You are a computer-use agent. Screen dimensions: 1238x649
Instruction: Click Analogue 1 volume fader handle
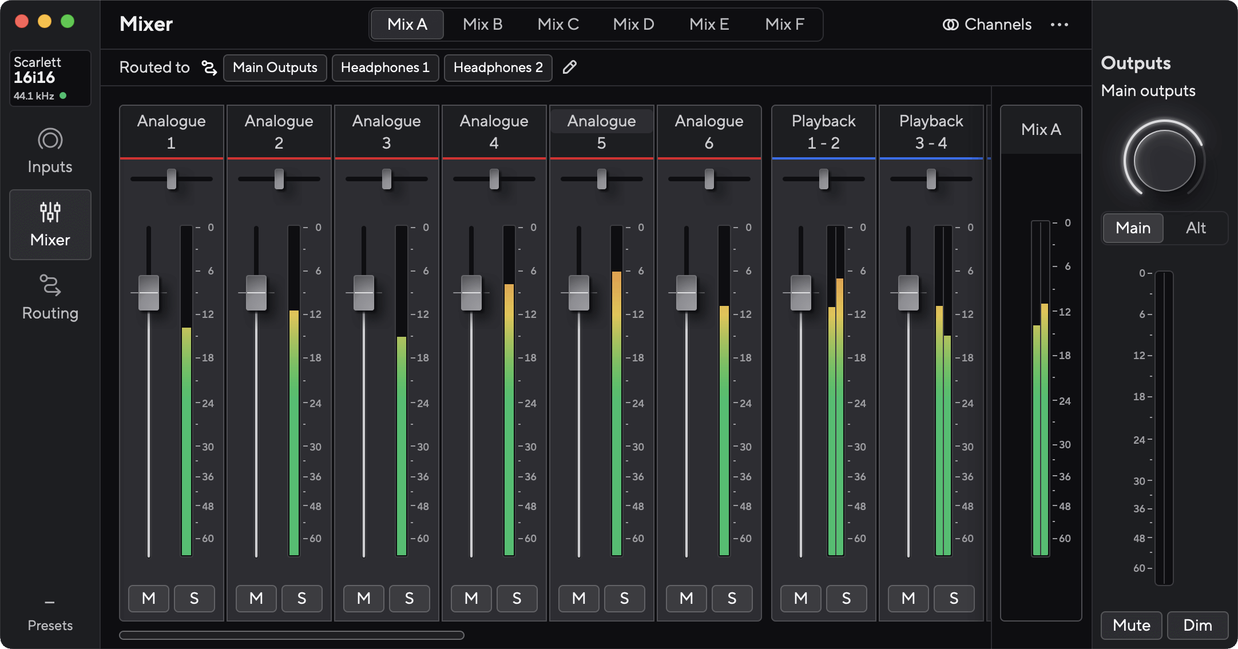[149, 293]
